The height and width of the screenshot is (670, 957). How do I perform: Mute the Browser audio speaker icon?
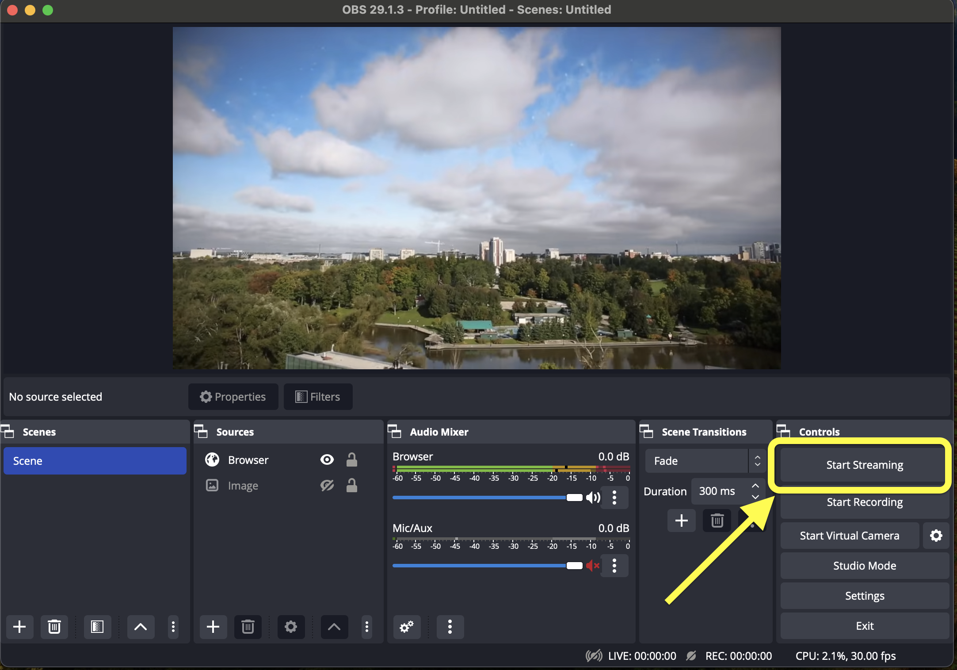(x=593, y=498)
